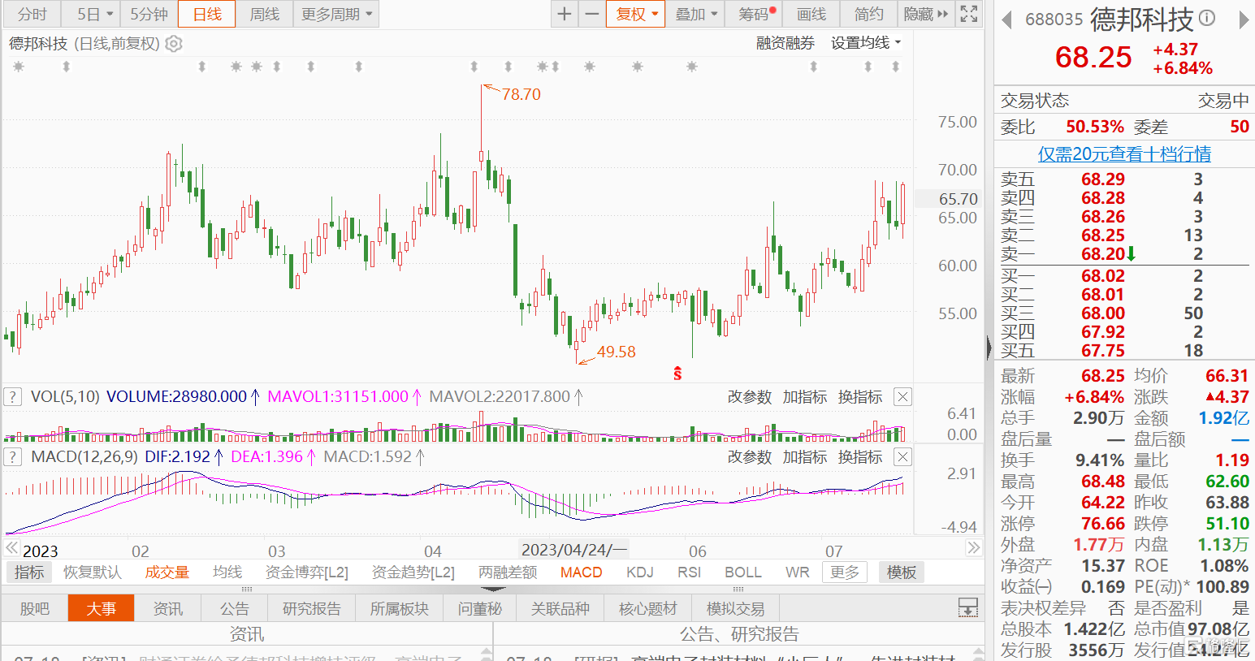Open help for VOL indicator
The width and height of the screenshot is (1255, 661).
(x=12, y=397)
